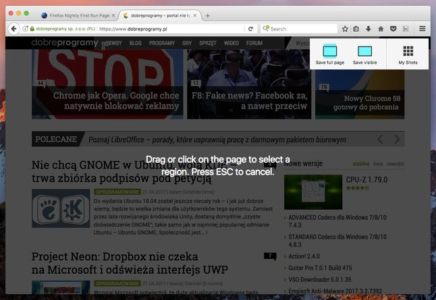Click GNOME and KDE article thumbnail
Image resolution: width=436 pixels, height=300 pixels.
pyautogui.click(x=61, y=208)
